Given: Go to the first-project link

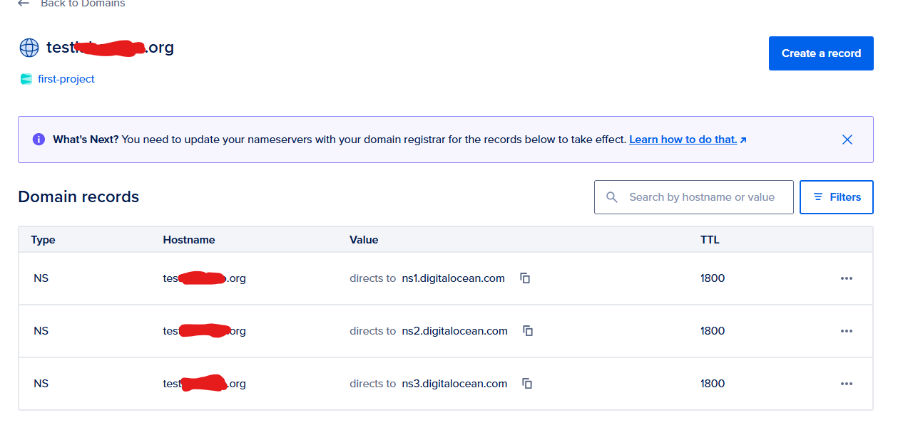Looking at the screenshot, I should pos(66,79).
